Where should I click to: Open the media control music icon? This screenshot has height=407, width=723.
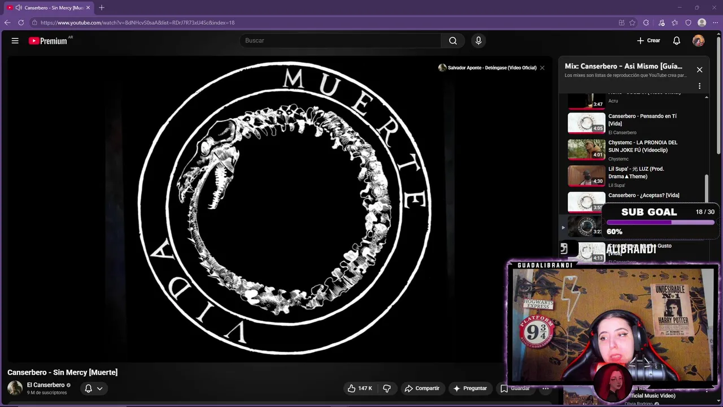(x=661, y=23)
